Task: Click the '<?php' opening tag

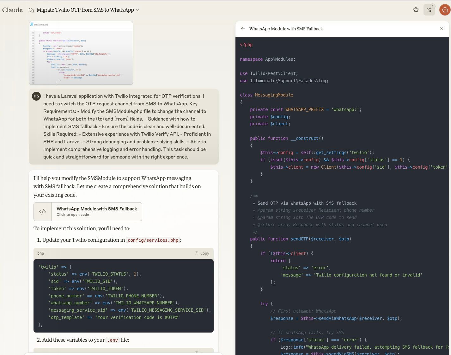Action: pyautogui.click(x=246, y=45)
